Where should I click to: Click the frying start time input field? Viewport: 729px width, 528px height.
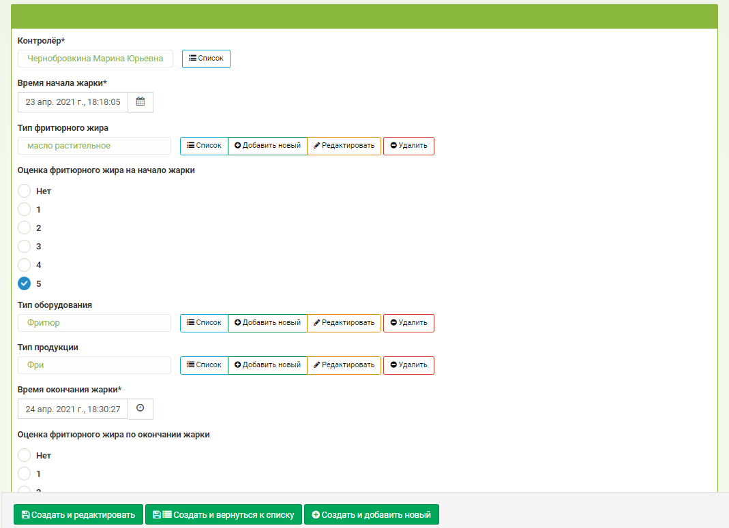[73, 102]
